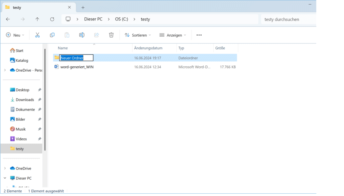Viewport: 344px width, 196px height.
Task: Click the pin icon next to Videos
Action: [x=40, y=139]
